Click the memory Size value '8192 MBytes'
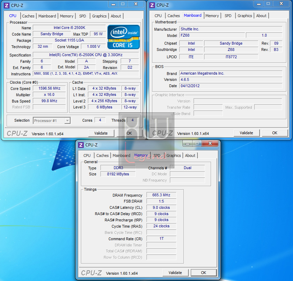 click(118, 174)
